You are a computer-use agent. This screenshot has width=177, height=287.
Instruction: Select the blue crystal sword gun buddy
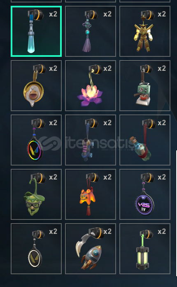click(x=36, y=31)
